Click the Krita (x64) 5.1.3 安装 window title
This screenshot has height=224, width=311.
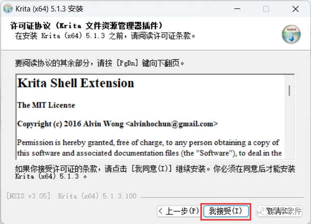tap(49, 9)
